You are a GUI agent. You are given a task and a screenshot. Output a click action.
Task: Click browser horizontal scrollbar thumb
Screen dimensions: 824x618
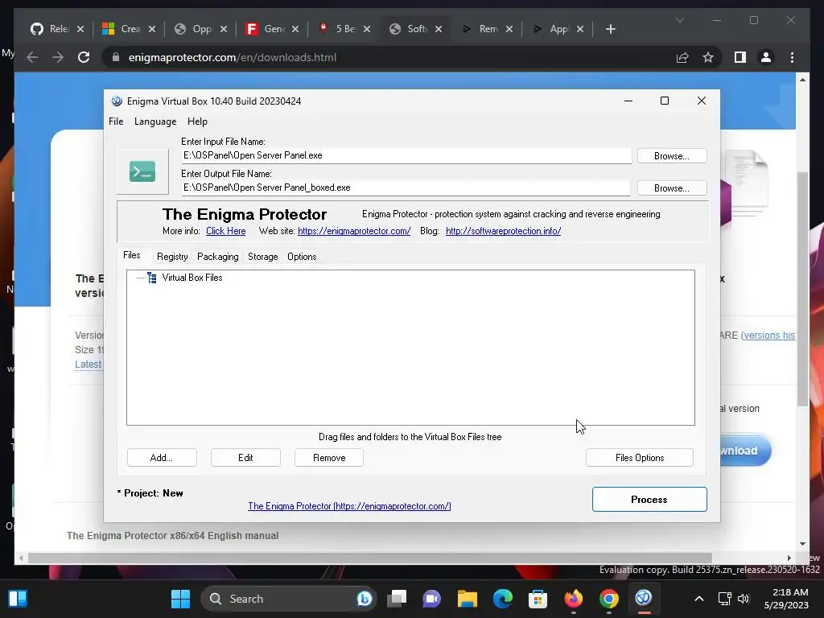pyautogui.click(x=370, y=558)
